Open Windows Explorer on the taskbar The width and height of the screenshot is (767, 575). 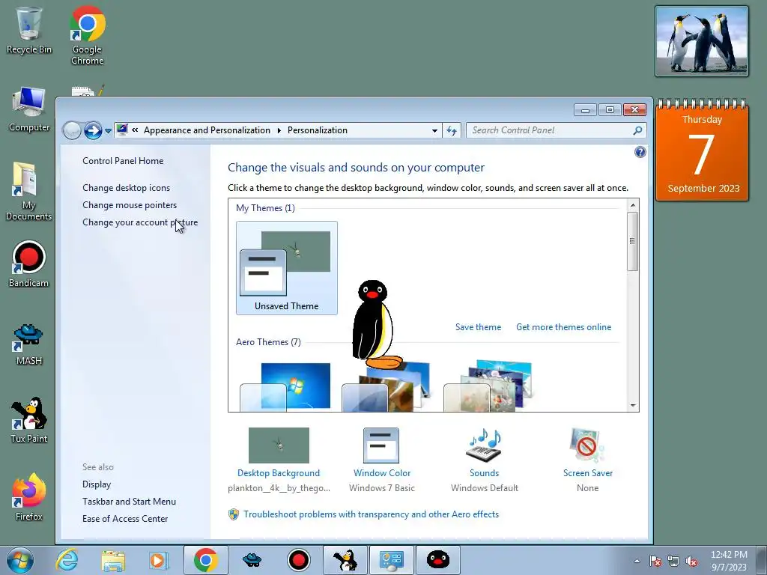pyautogui.click(x=113, y=560)
